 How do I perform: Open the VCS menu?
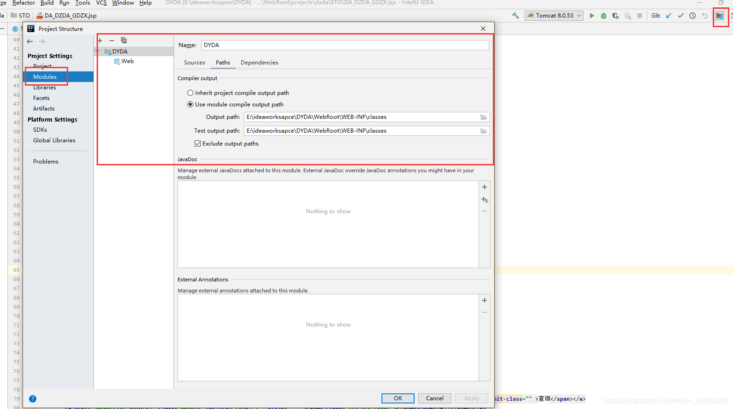(x=101, y=3)
